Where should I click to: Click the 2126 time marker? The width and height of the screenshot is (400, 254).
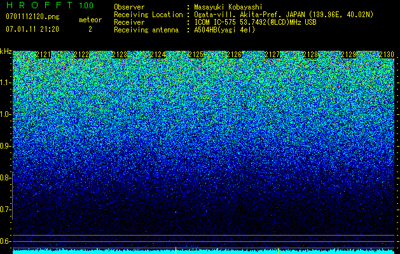(x=234, y=55)
